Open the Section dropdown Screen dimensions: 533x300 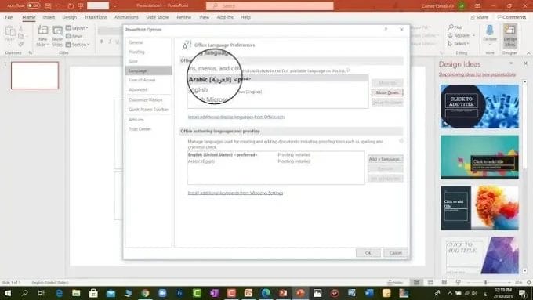pos(78,45)
